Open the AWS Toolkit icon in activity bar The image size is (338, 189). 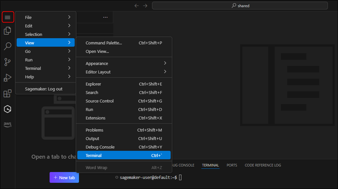(8, 124)
